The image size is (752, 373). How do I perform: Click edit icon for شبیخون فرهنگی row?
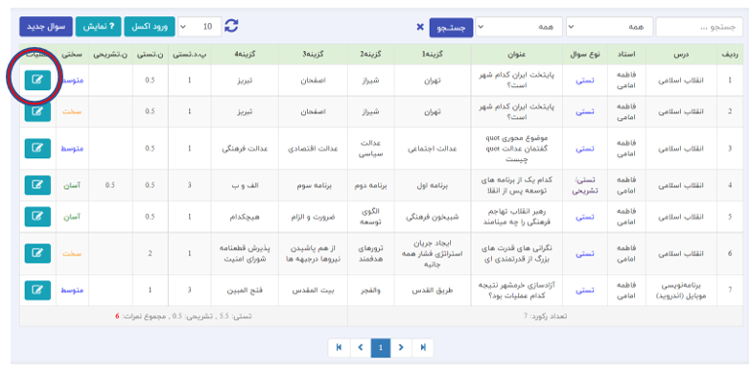(x=37, y=217)
